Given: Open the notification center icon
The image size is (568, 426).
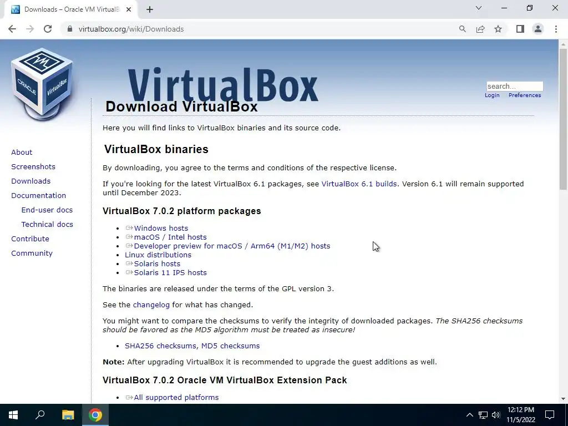Looking at the screenshot, I should (x=550, y=415).
